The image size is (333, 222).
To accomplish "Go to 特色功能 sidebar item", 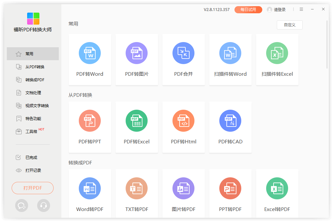I will pos(33,118).
